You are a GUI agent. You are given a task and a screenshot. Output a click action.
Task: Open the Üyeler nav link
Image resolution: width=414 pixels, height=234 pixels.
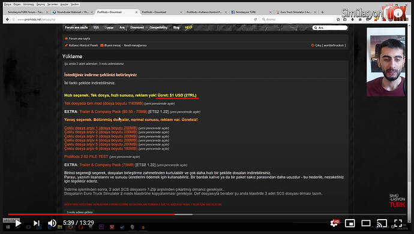(x=109, y=28)
